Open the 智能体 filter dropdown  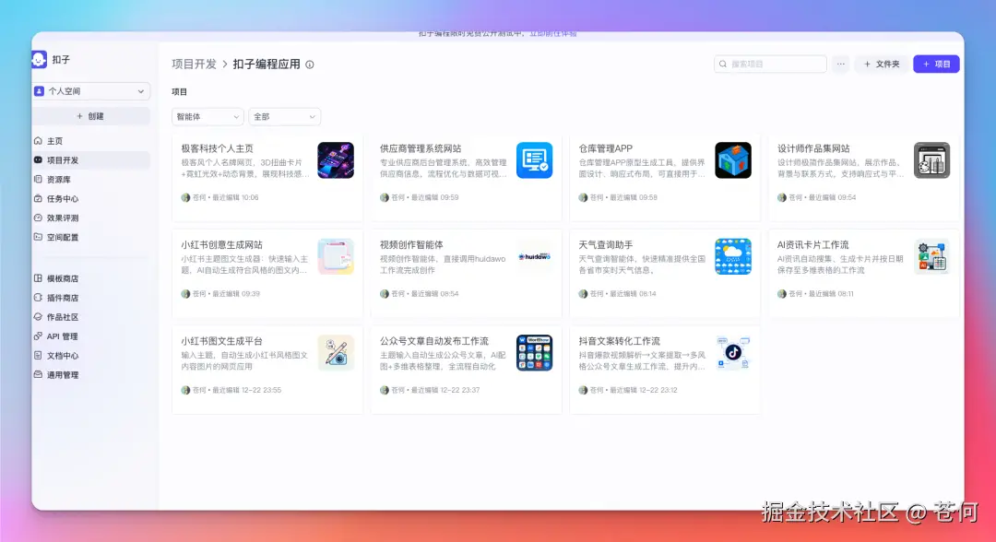coord(207,116)
